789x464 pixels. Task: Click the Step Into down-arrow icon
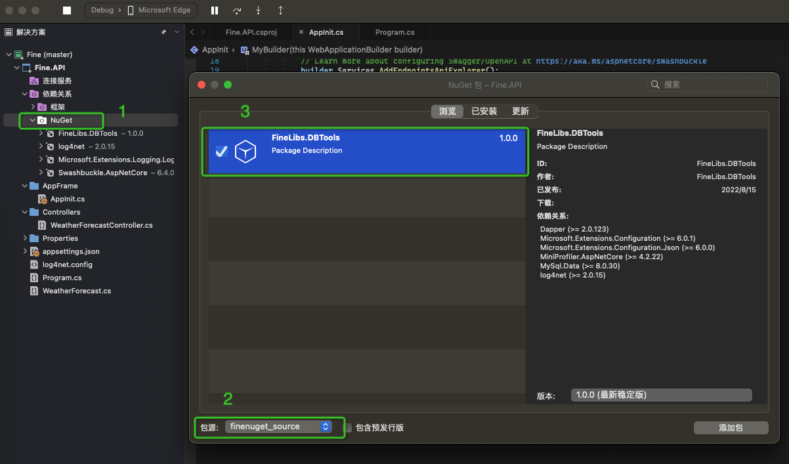point(258,11)
